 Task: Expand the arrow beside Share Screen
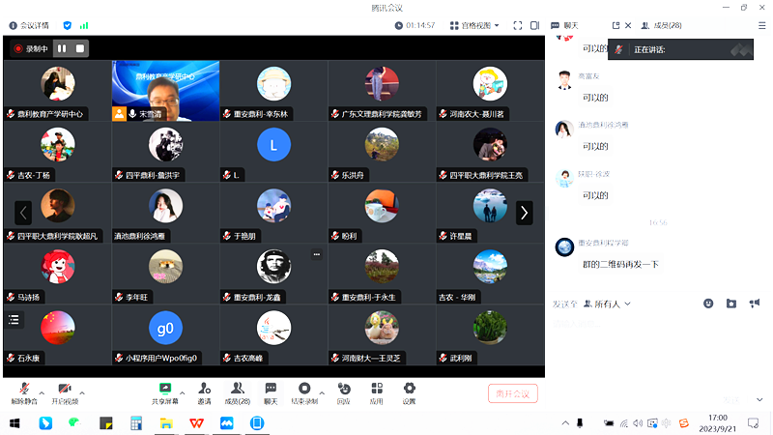click(183, 392)
